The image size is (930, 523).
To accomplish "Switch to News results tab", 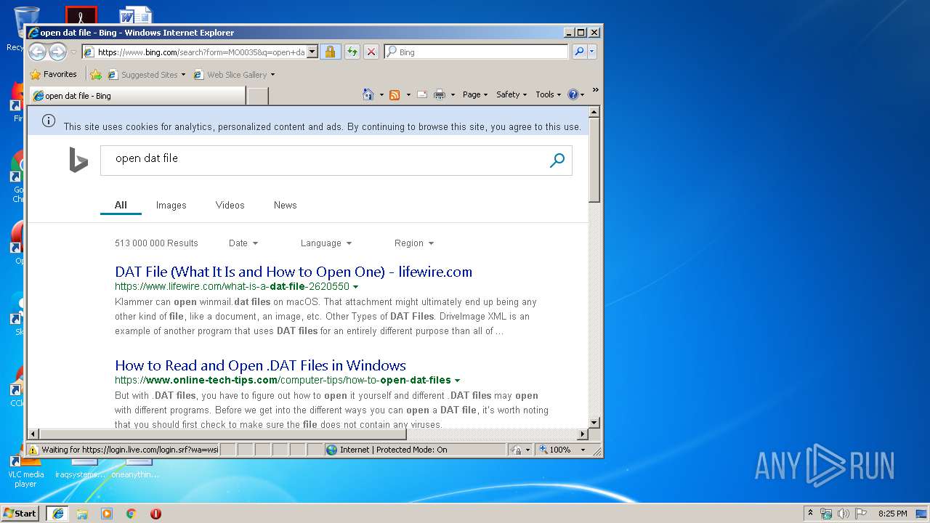I will [x=286, y=206].
